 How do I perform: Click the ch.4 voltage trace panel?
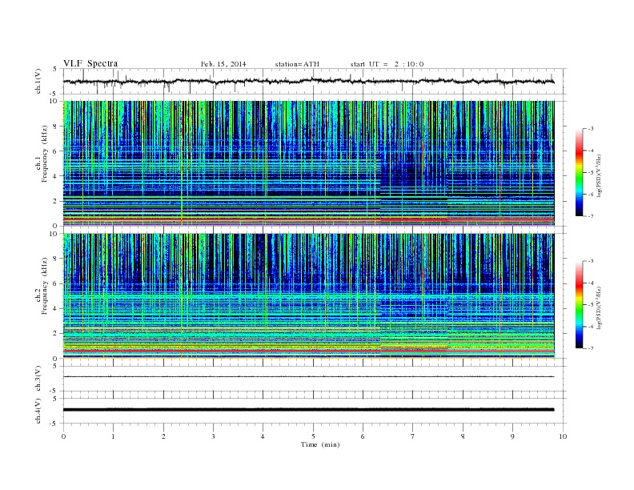tap(315, 411)
